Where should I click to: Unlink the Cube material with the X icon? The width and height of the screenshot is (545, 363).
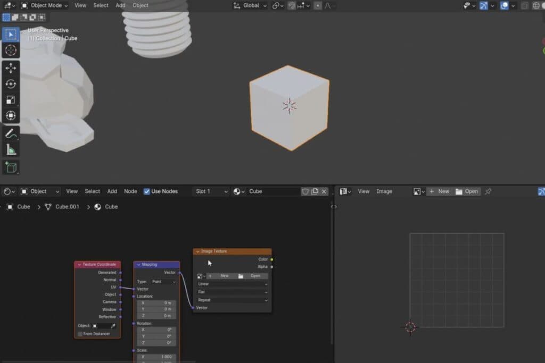(324, 191)
